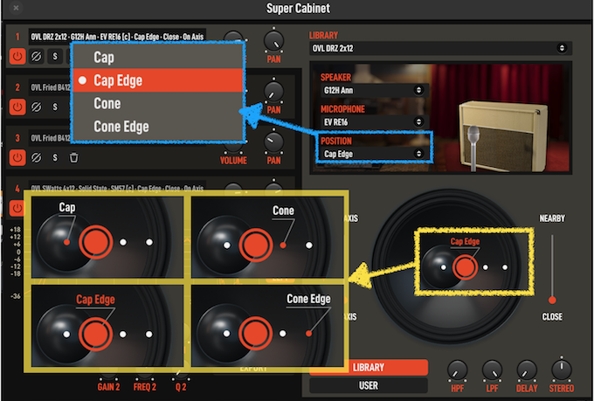The height and width of the screenshot is (401, 594).
Task: Solo cabinet slot 1 with S button
Action: (55, 57)
